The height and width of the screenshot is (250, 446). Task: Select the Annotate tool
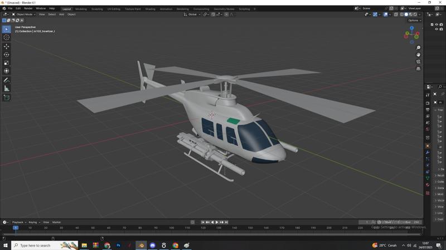point(6,81)
